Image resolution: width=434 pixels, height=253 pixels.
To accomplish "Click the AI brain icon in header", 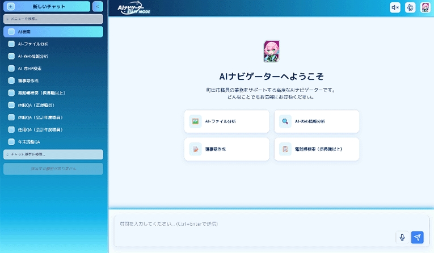I will 410,7.
